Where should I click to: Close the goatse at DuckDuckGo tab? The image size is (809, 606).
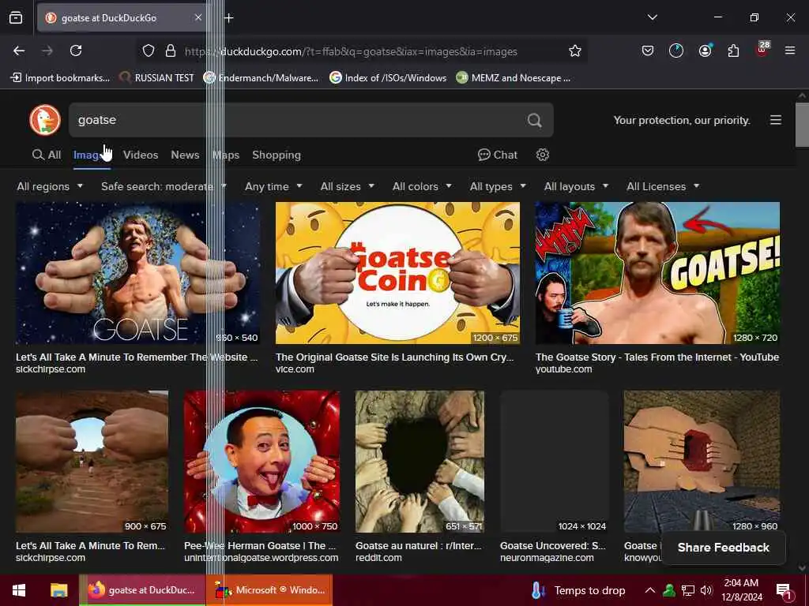click(x=198, y=17)
